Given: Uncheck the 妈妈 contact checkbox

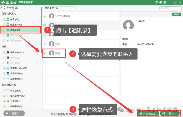Looking at the screenshot, I should click(44, 53).
